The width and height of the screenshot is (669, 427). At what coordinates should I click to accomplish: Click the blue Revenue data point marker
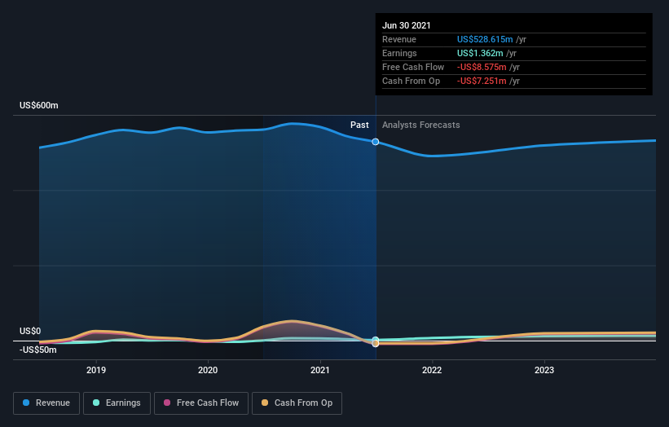(376, 142)
